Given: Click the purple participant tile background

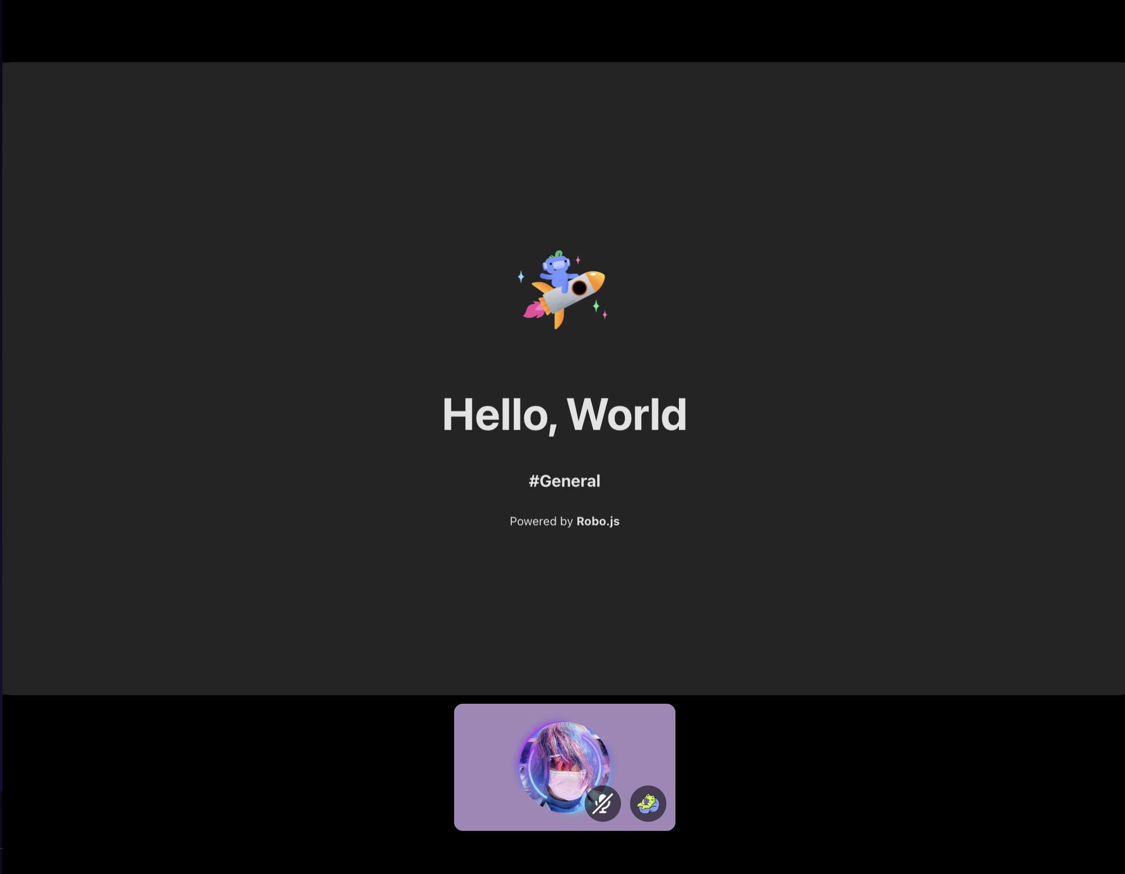Looking at the screenshot, I should 482,766.
